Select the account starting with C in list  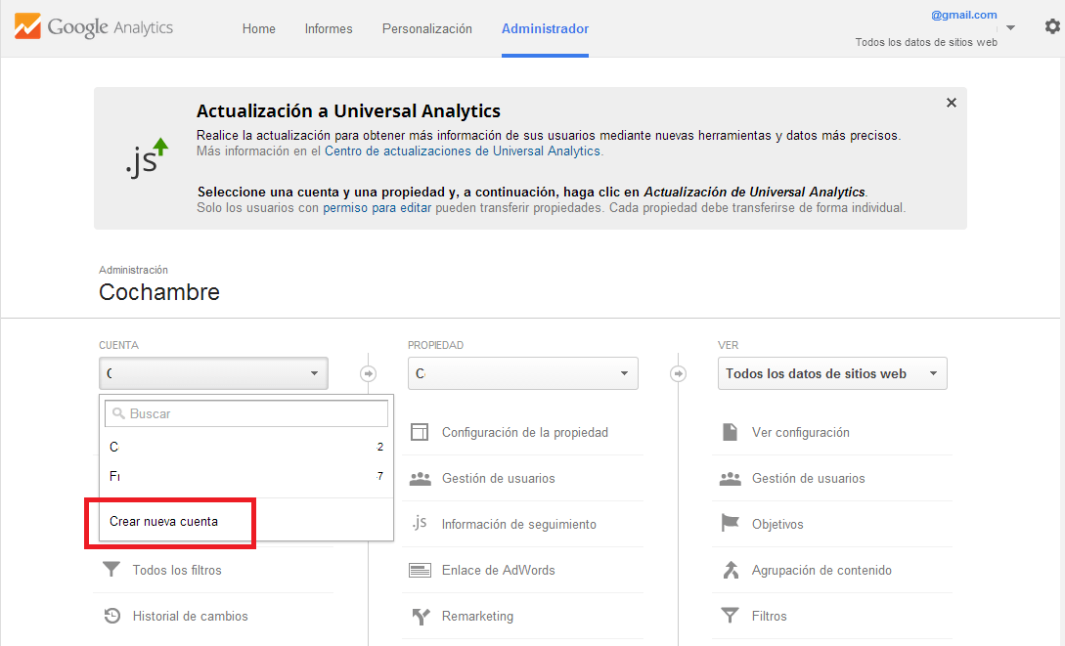pos(245,447)
